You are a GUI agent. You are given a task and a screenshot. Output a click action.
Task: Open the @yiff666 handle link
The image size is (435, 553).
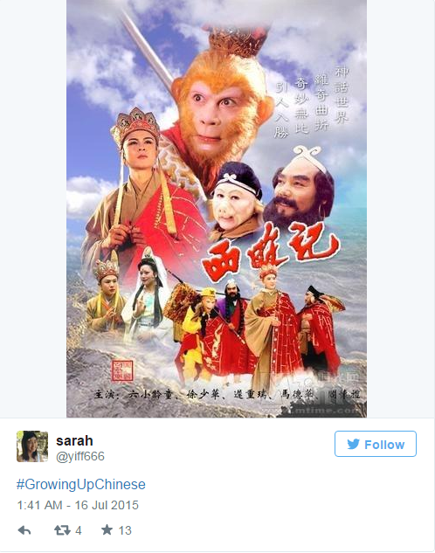pyautogui.click(x=80, y=456)
